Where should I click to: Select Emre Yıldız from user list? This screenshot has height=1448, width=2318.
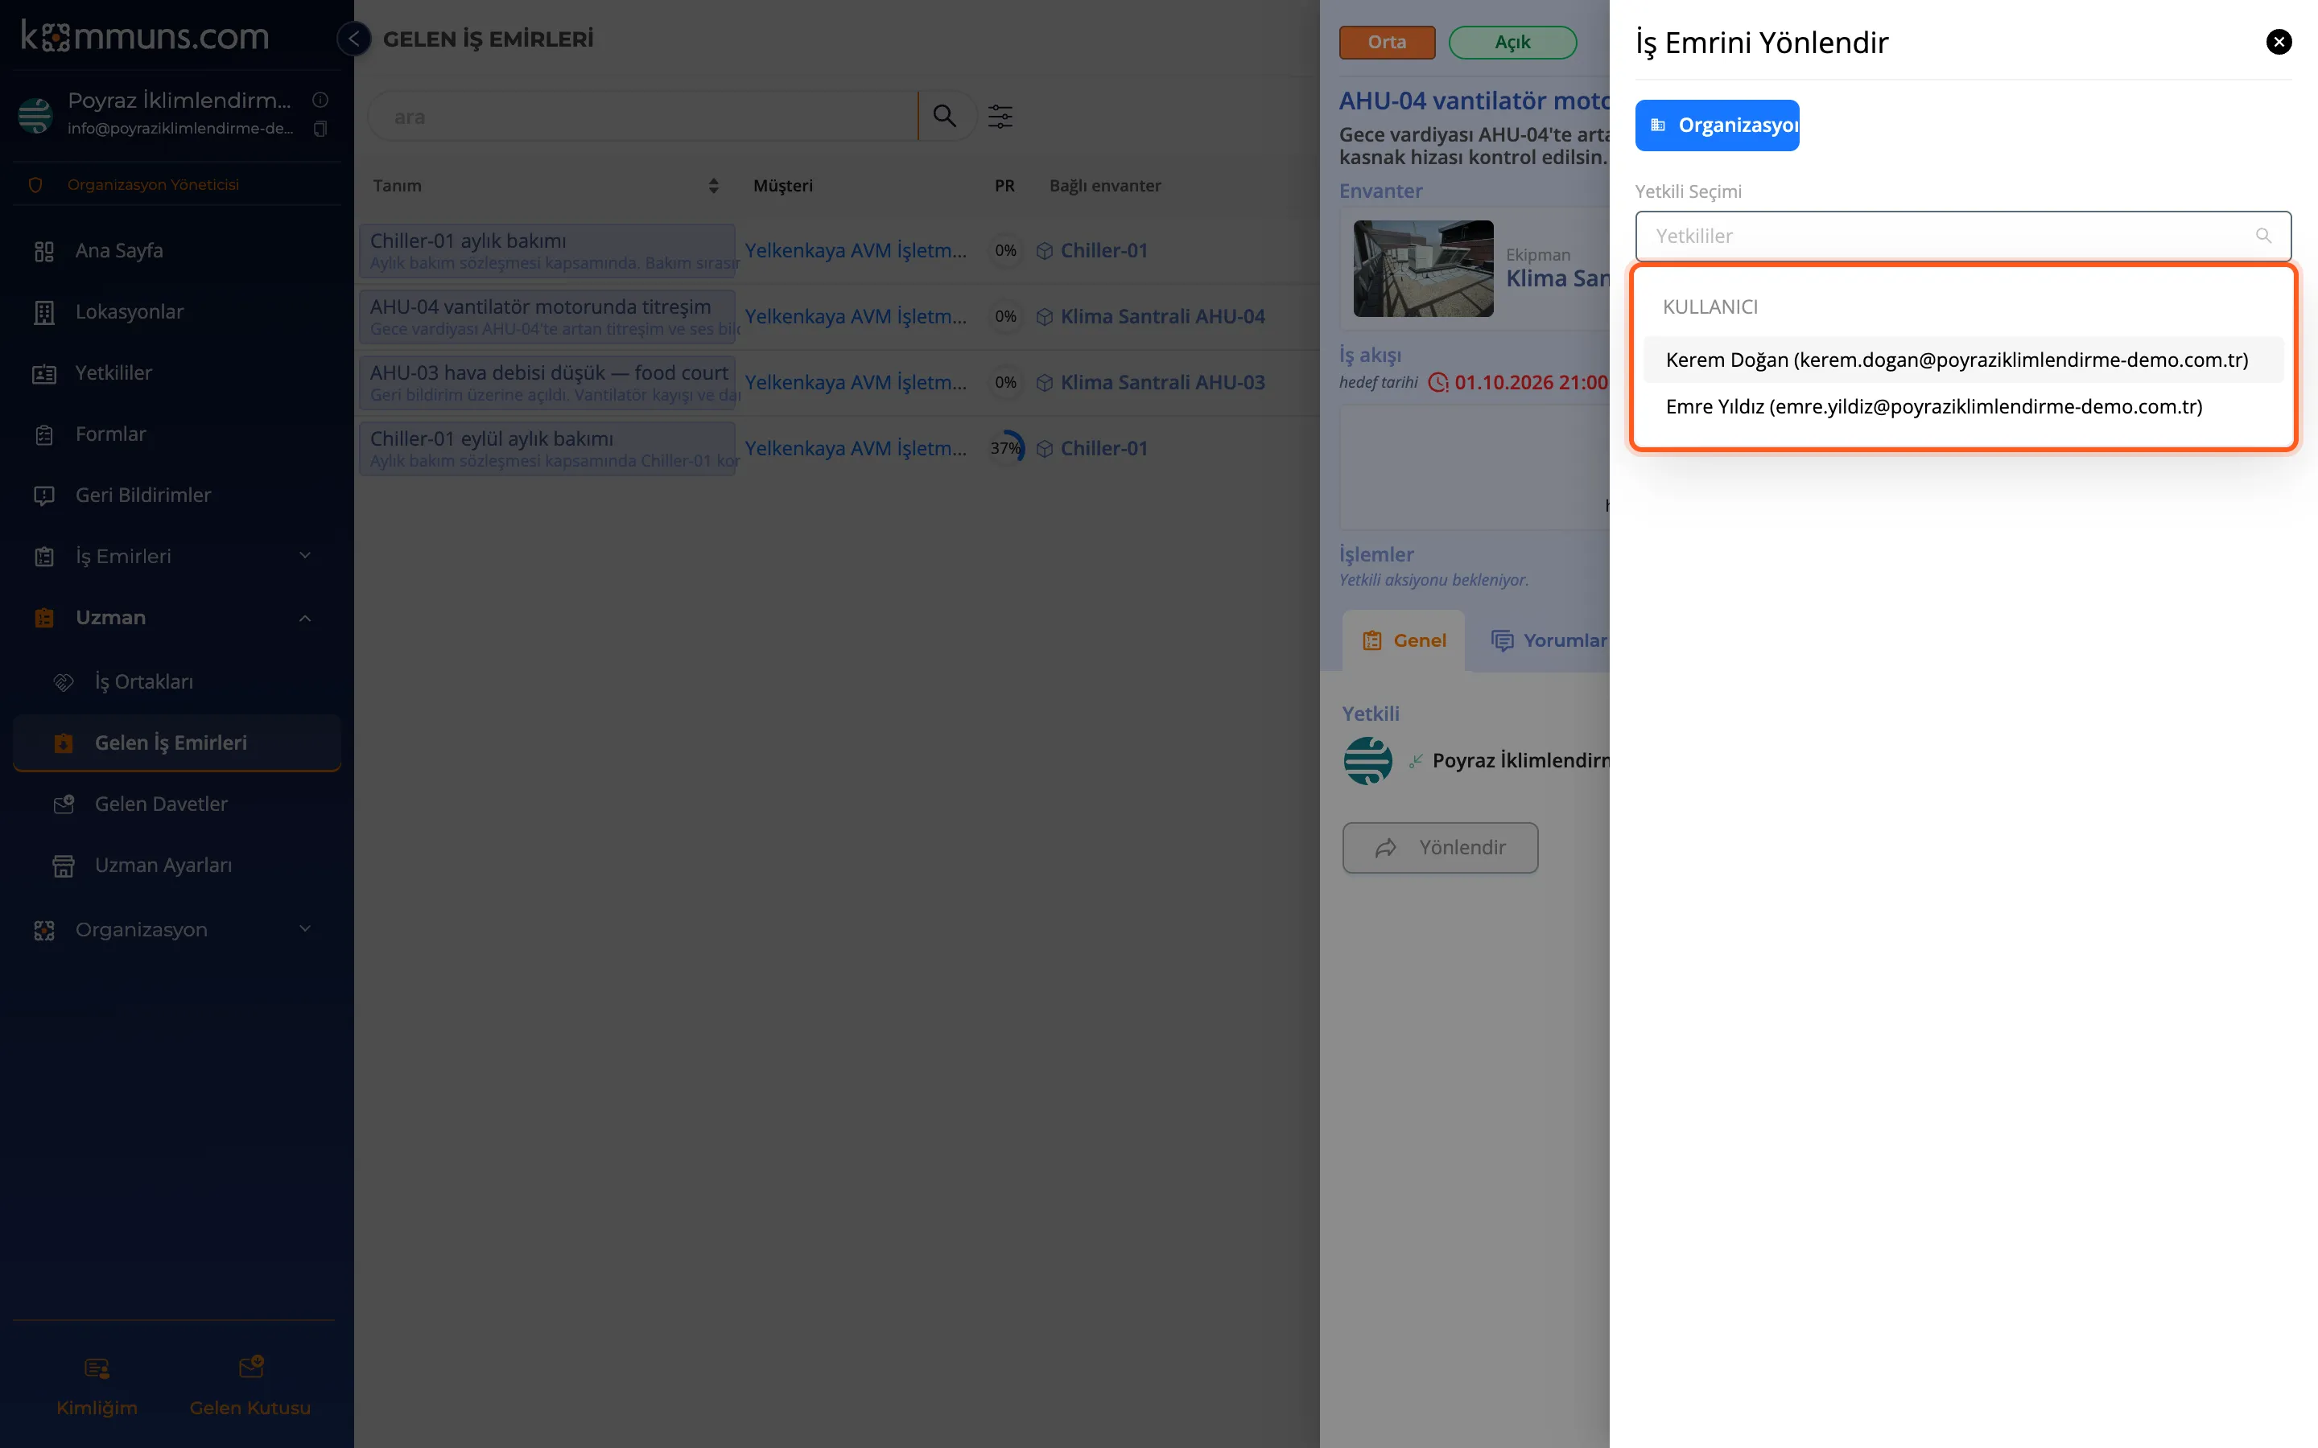[1962, 407]
